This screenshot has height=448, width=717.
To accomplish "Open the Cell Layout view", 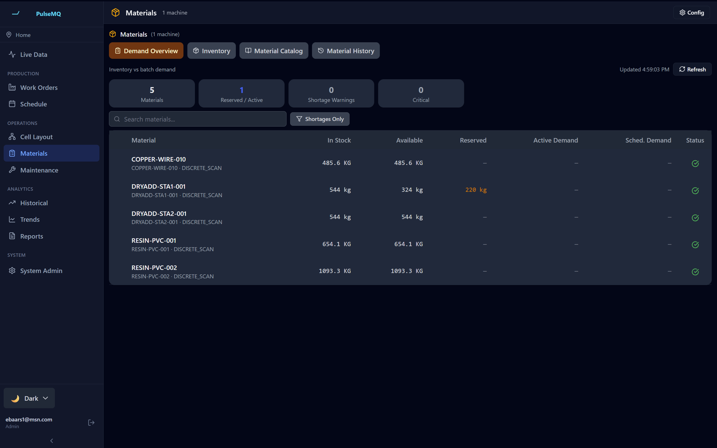I will coord(12,137).
